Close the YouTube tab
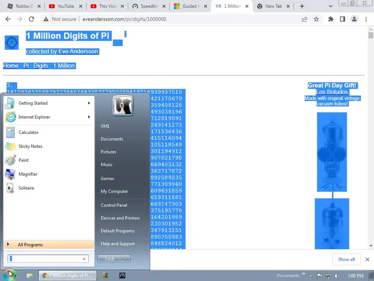The height and width of the screenshot is (281, 374). point(81,6)
